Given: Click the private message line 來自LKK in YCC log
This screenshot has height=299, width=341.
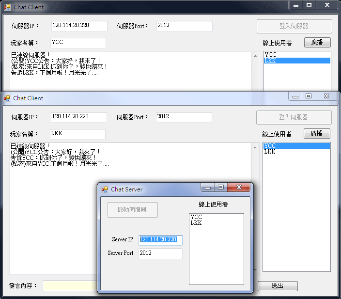Looking at the screenshot, I should [x=59, y=67].
